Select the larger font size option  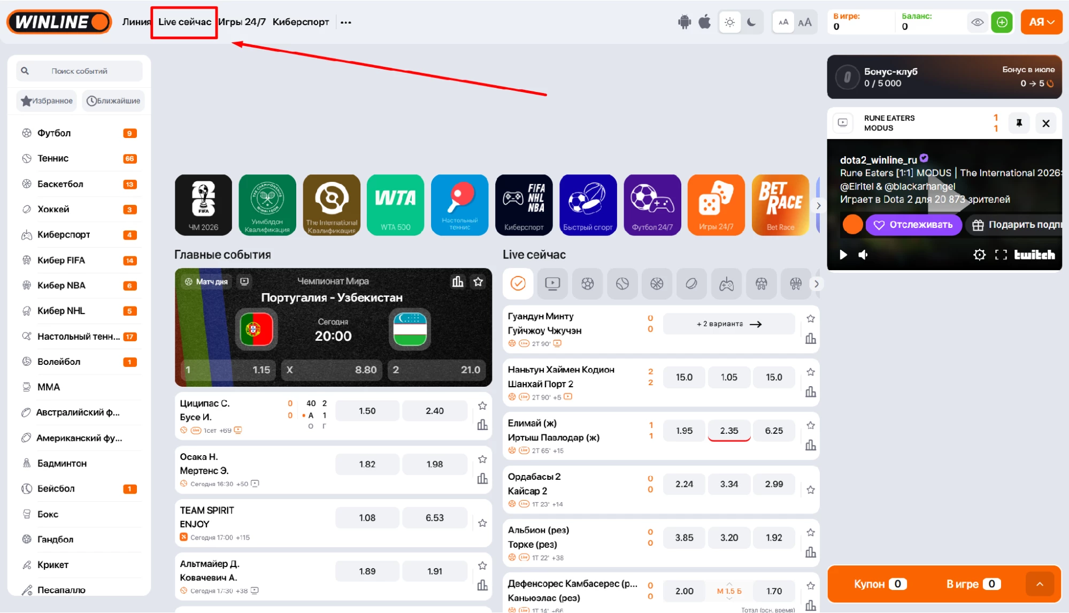[805, 22]
